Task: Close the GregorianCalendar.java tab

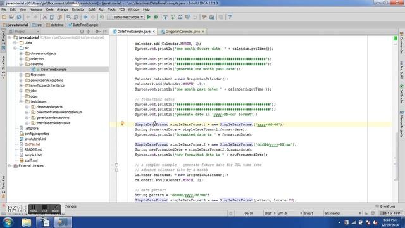Action: (203, 32)
